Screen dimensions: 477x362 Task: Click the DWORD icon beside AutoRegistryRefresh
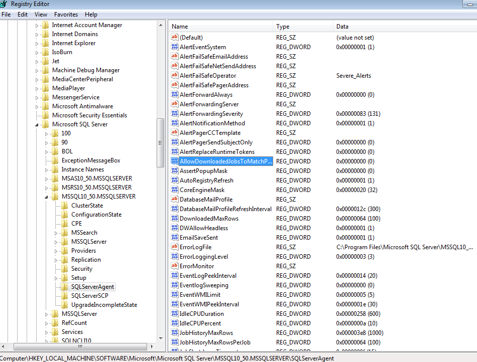175,180
